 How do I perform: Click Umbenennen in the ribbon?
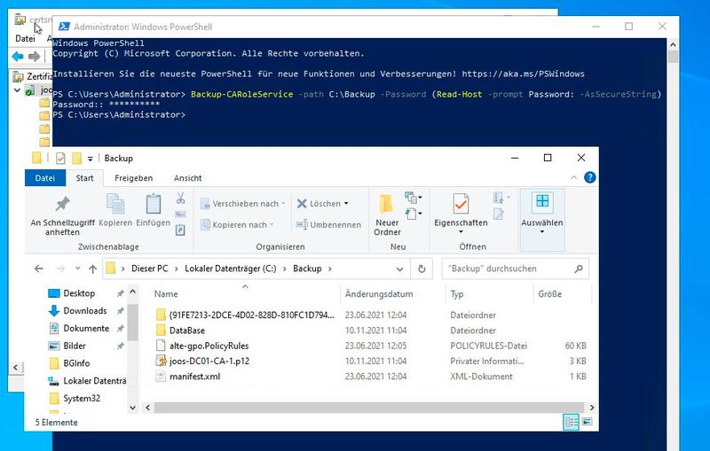328,224
